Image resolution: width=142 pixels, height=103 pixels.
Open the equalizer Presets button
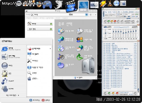pyautogui.click(x=135, y=27)
